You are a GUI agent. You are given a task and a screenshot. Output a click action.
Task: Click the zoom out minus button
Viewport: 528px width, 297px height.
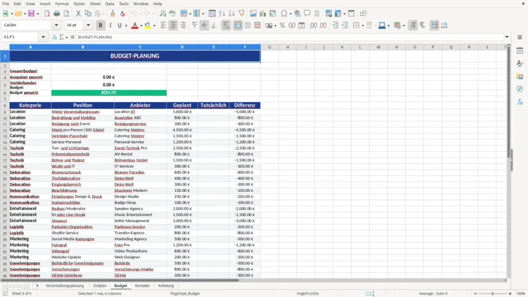475,293
